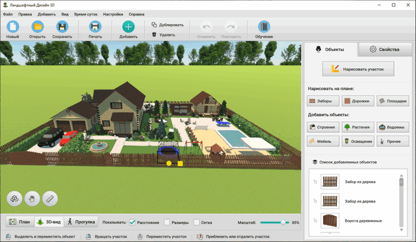Click the Печать printer icon
This screenshot has height=242, width=416.
(x=95, y=27)
